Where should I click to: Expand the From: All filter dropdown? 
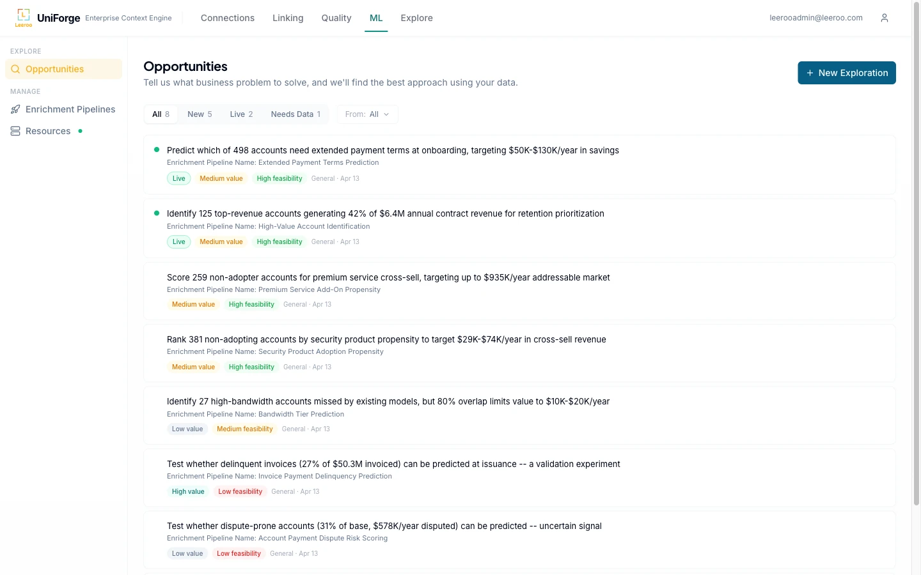pos(367,114)
